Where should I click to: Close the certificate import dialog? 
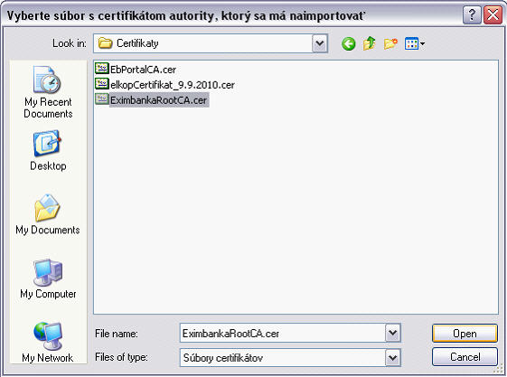click(x=493, y=14)
